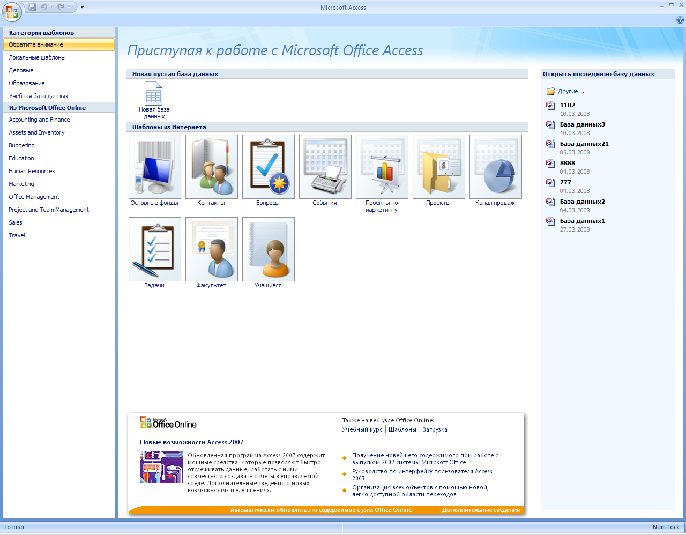Click the Office Online logo
Image resolution: width=686 pixels, height=535 pixels.
168,423
